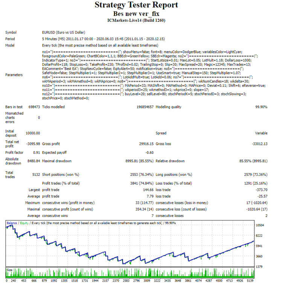This screenshot has height=283, width=303.
Task: Click Maximal drawdown value 8995.81 (85.55%)
Action: click(x=139, y=161)
